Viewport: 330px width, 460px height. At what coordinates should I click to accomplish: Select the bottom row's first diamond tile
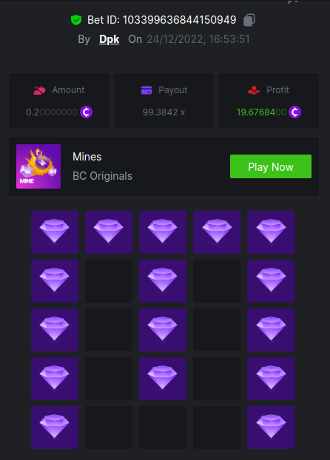click(55, 427)
